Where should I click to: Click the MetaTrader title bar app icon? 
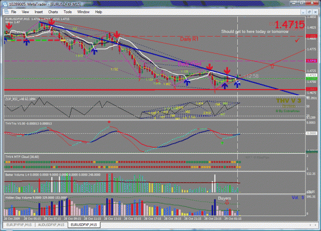pyautogui.click(x=5, y=4)
